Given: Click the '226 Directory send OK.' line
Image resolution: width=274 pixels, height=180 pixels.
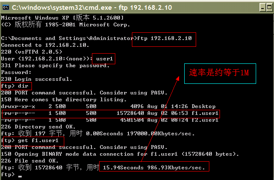Looking at the screenshot, I should (38, 127).
